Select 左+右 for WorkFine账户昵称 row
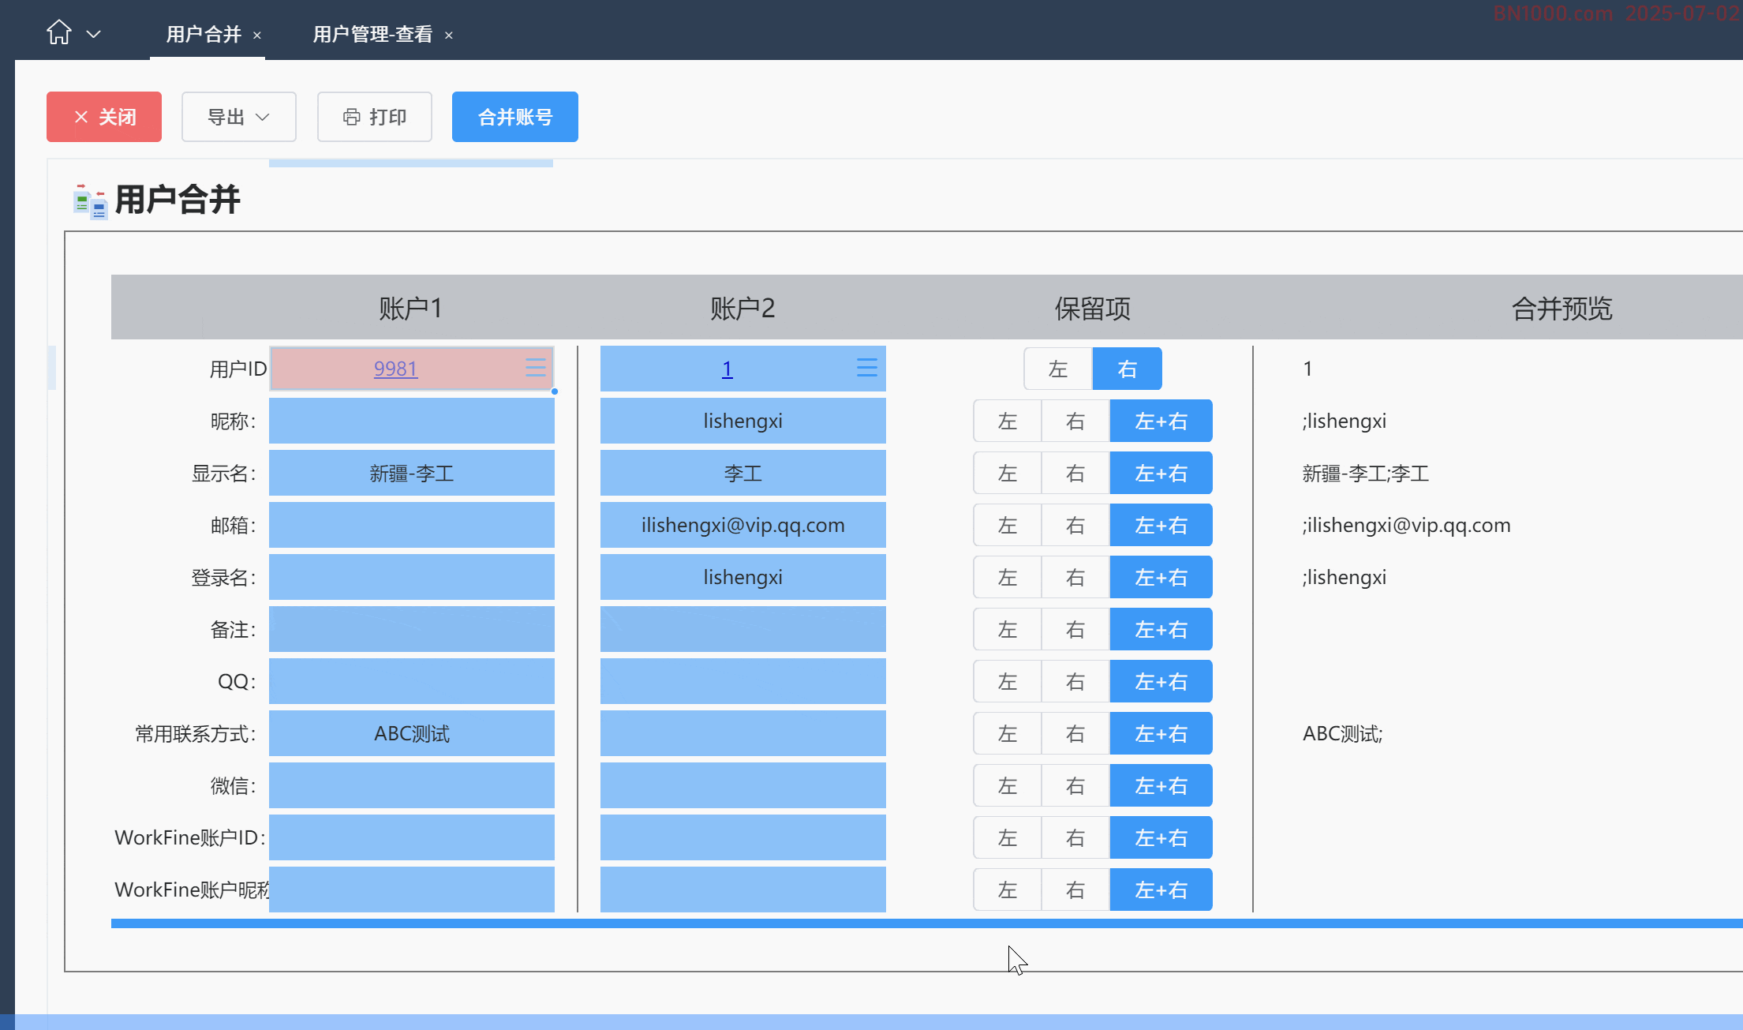The height and width of the screenshot is (1030, 1743). coord(1161,890)
